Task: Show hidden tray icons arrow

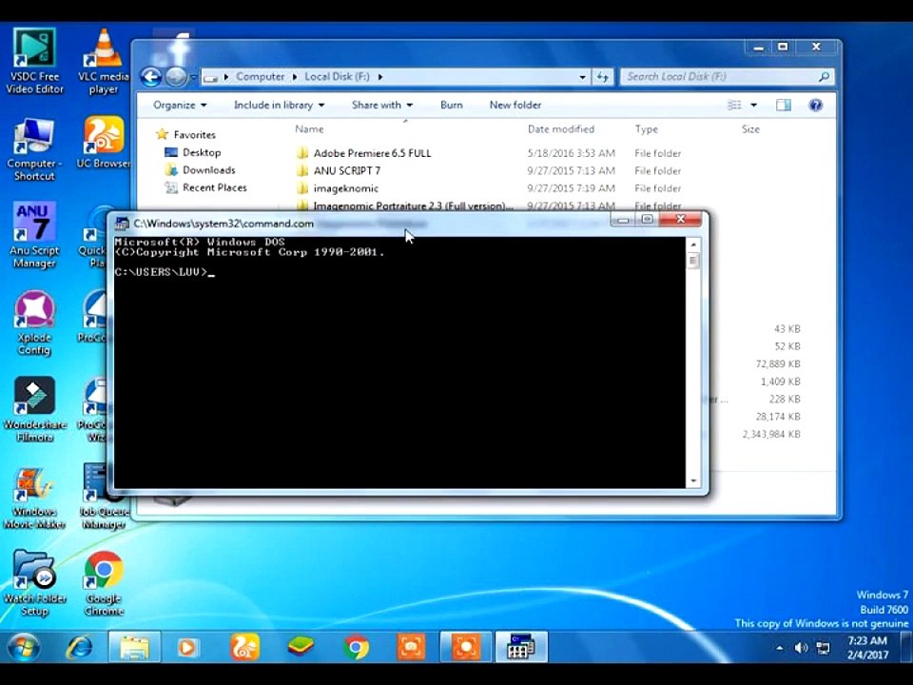Action: (780, 648)
